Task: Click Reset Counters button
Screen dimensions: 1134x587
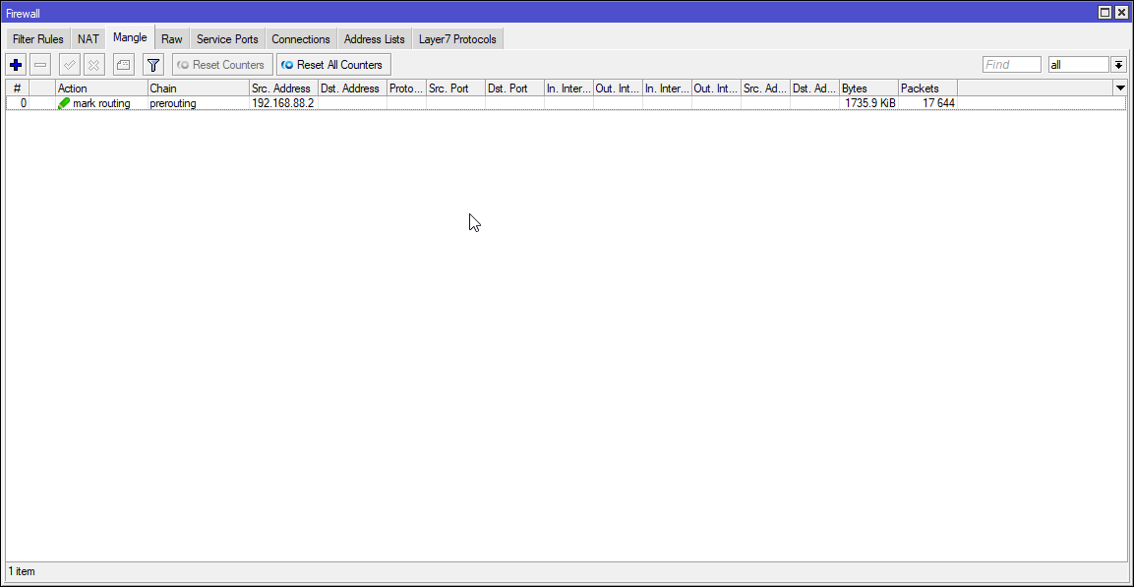Action: [x=222, y=65]
